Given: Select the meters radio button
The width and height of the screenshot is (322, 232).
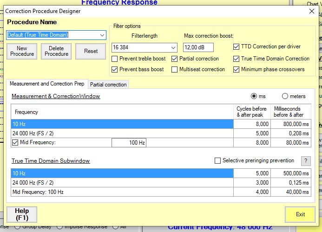Looking at the screenshot, I should point(285,96).
